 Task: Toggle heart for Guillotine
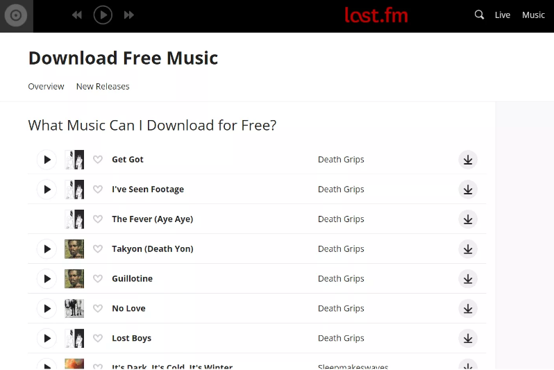pos(98,279)
